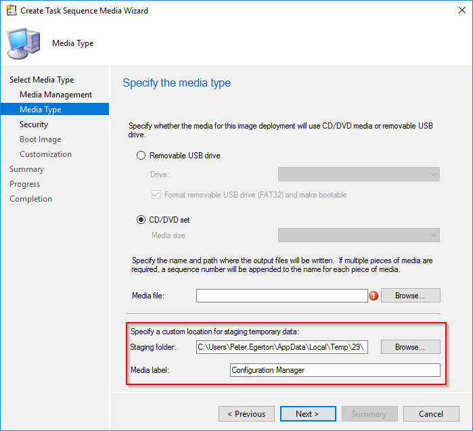Viewport: 473px width, 431px height.
Task: Click the red error icon beside Media file
Action: (373, 296)
